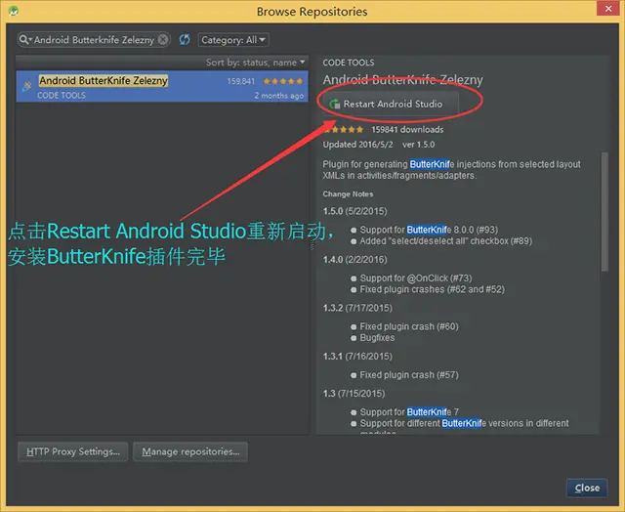Open the search history magnifier icon
Screen dimensions: 625x512
tap(25, 39)
